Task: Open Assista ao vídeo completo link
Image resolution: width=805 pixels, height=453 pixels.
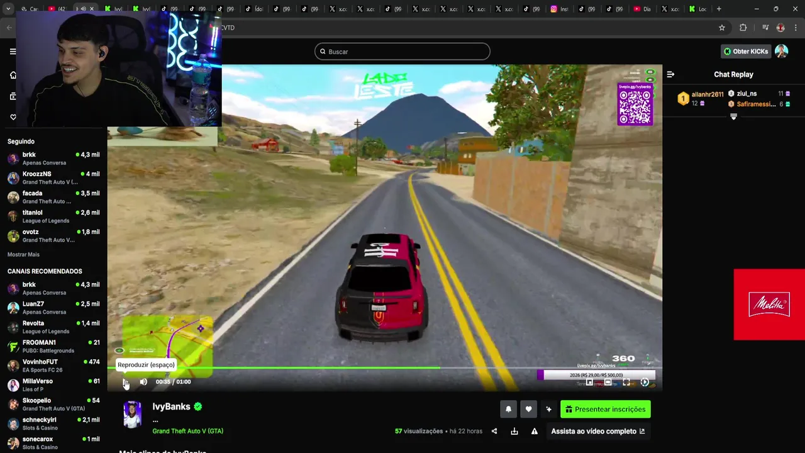Action: (598, 431)
